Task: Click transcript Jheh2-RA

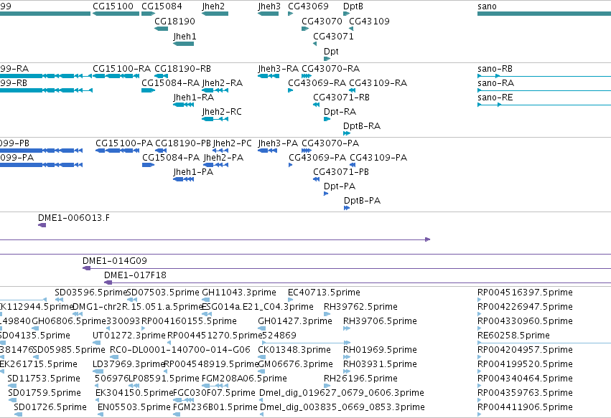Action: point(222,83)
